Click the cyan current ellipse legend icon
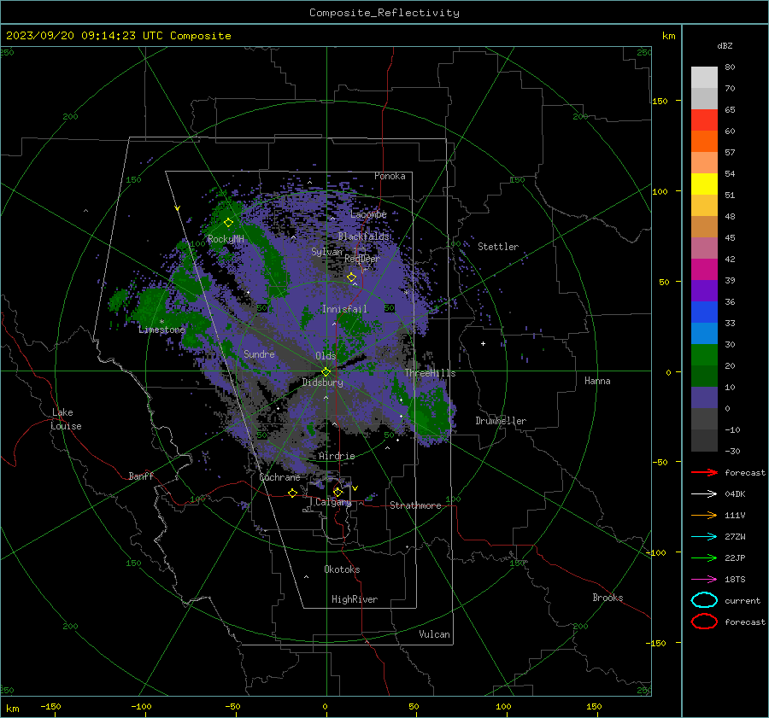This screenshot has width=769, height=718. (704, 600)
